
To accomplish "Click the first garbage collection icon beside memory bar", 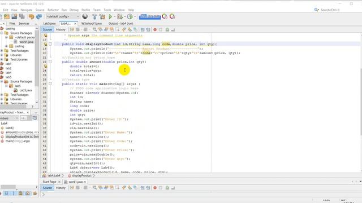I will point(165,16).
